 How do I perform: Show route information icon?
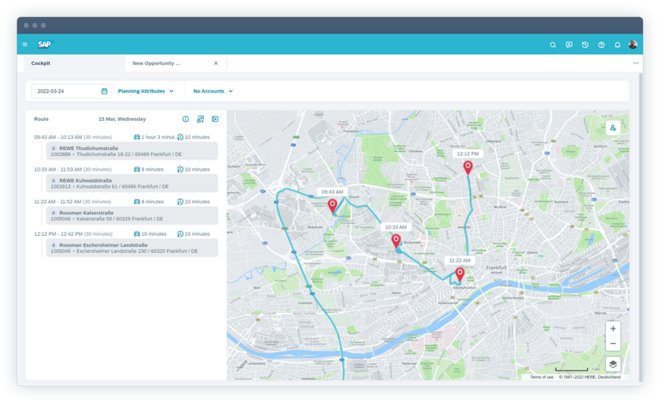[186, 119]
